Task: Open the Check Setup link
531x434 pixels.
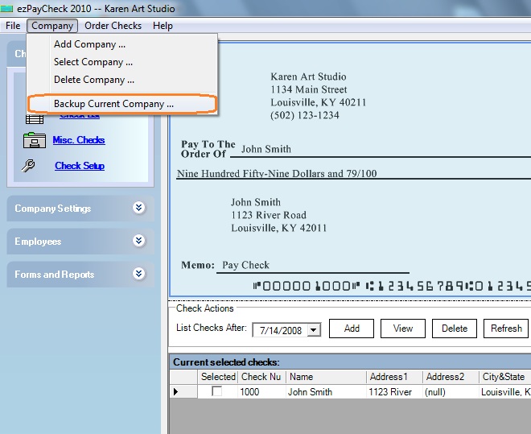Action: 80,166
